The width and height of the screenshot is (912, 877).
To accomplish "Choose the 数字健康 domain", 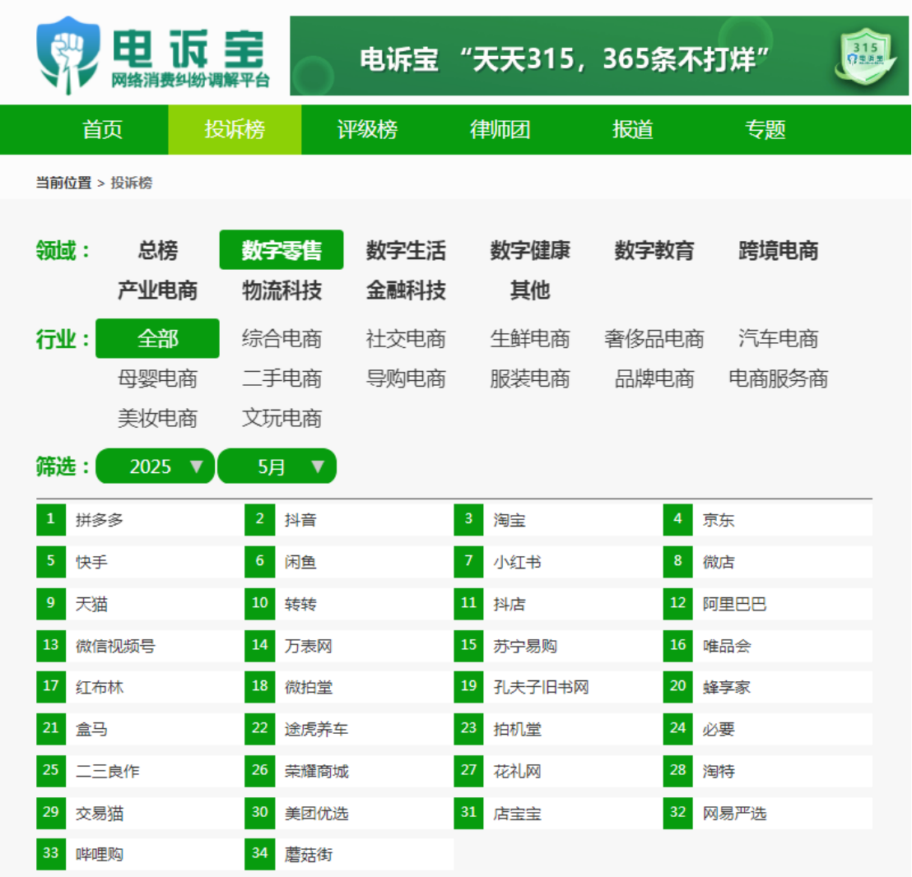I will (x=530, y=250).
